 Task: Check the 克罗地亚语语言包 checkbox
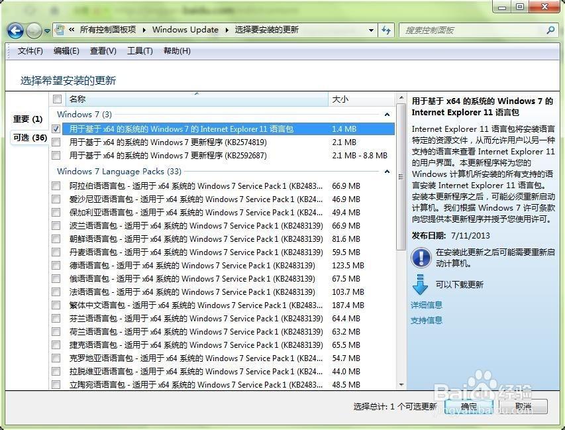pyautogui.click(x=56, y=358)
